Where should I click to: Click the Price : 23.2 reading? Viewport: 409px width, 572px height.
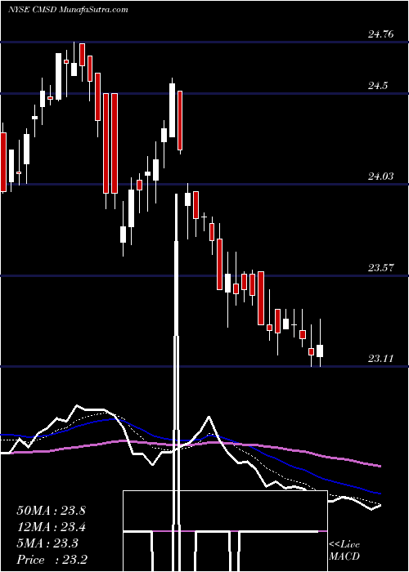coord(52,560)
